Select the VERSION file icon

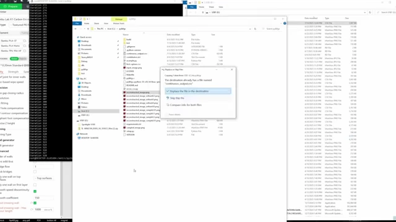point(124,134)
